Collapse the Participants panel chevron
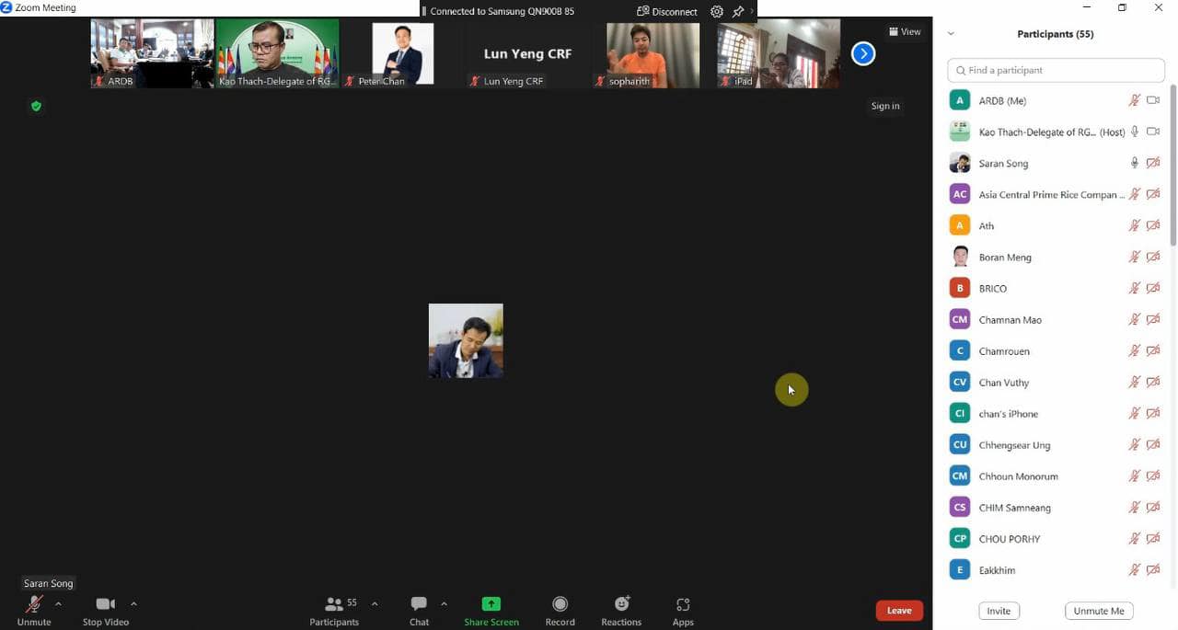 coord(951,34)
